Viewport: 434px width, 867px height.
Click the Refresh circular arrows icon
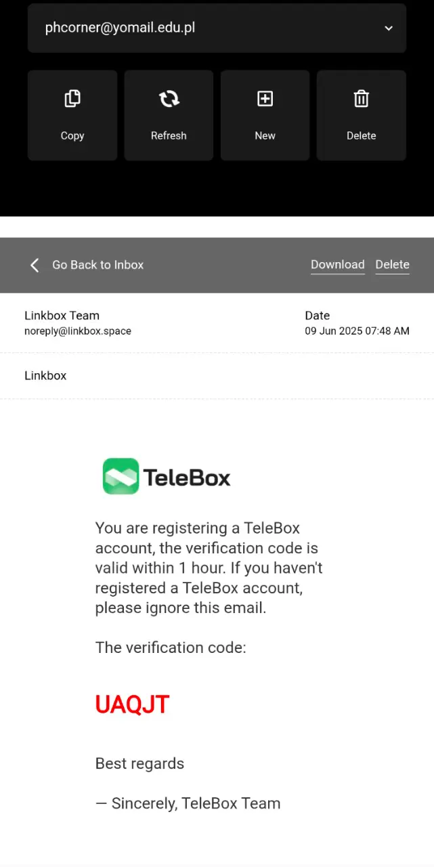[169, 99]
